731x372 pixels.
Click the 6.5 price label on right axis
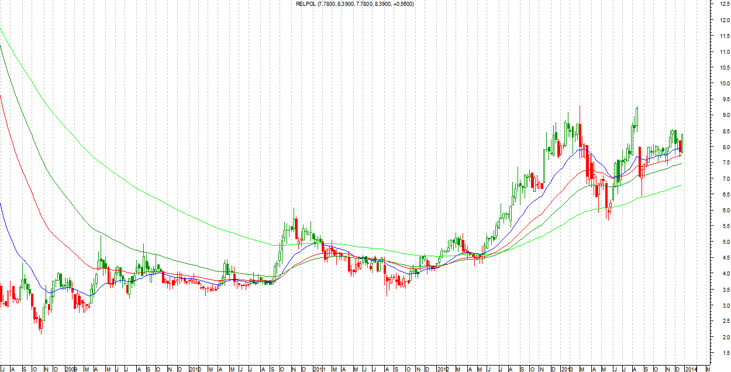(x=721, y=194)
